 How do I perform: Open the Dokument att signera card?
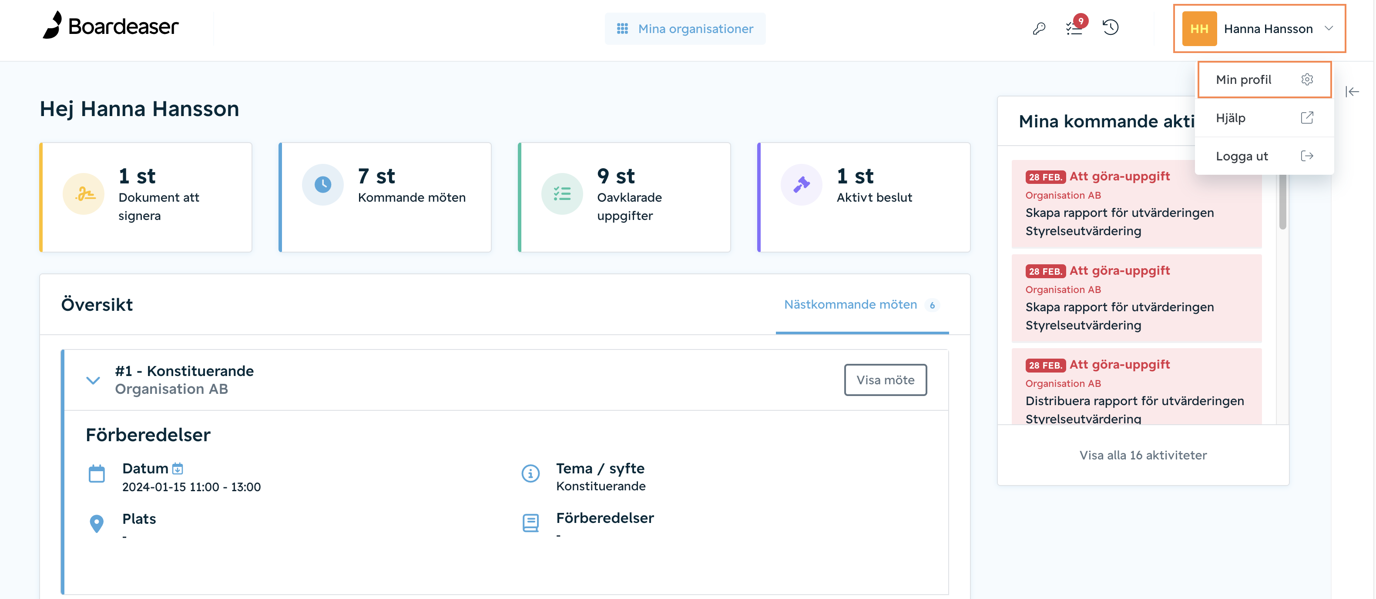coord(146,197)
